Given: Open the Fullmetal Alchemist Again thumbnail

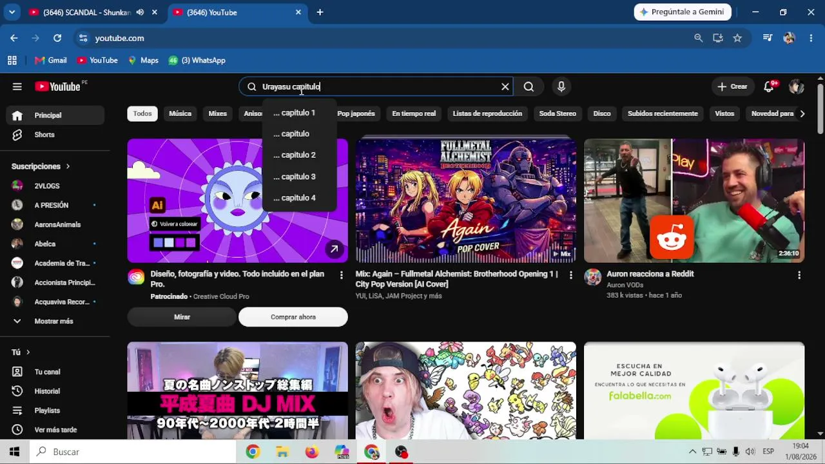Looking at the screenshot, I should (x=466, y=200).
